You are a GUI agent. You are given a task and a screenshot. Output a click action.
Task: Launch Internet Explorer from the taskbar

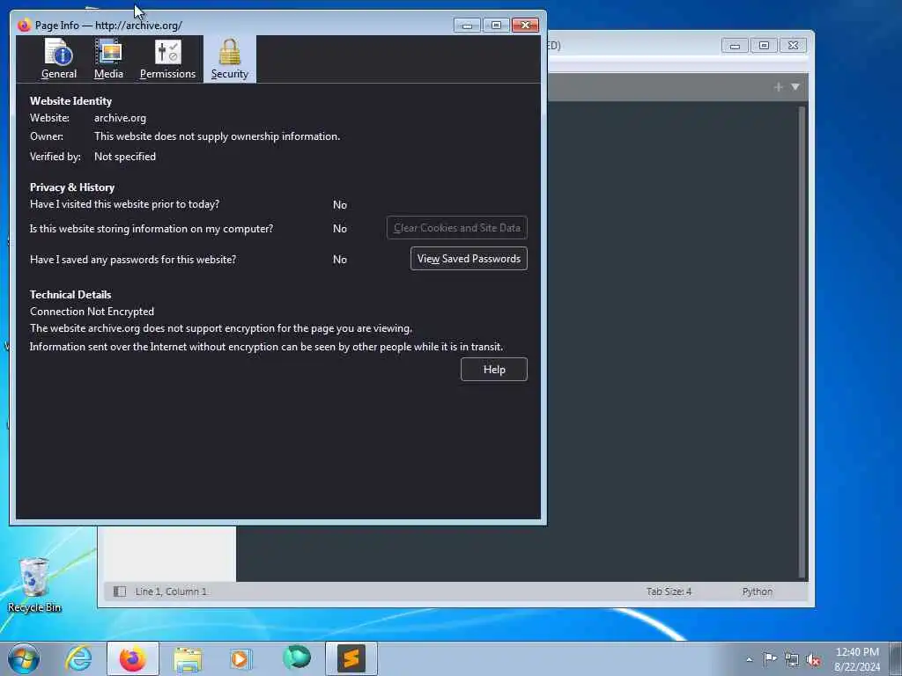point(78,658)
